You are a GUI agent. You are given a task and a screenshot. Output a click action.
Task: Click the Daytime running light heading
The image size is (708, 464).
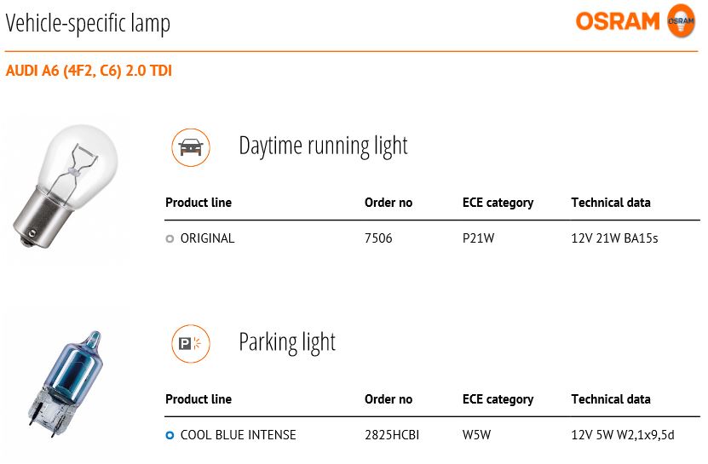coord(323,146)
